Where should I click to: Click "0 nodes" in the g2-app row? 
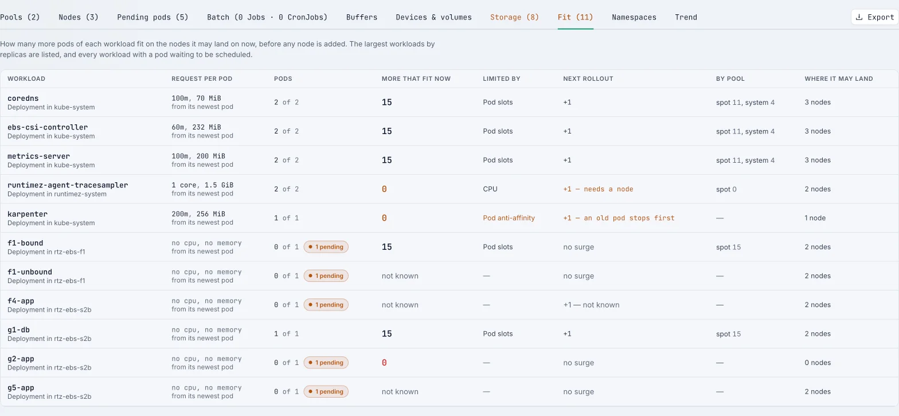click(818, 363)
